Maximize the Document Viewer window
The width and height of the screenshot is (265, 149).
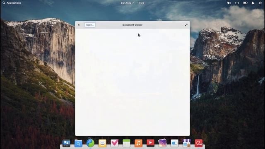186,25
